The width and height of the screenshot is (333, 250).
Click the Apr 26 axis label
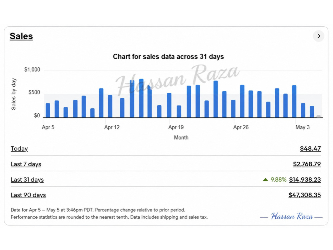point(241,127)
